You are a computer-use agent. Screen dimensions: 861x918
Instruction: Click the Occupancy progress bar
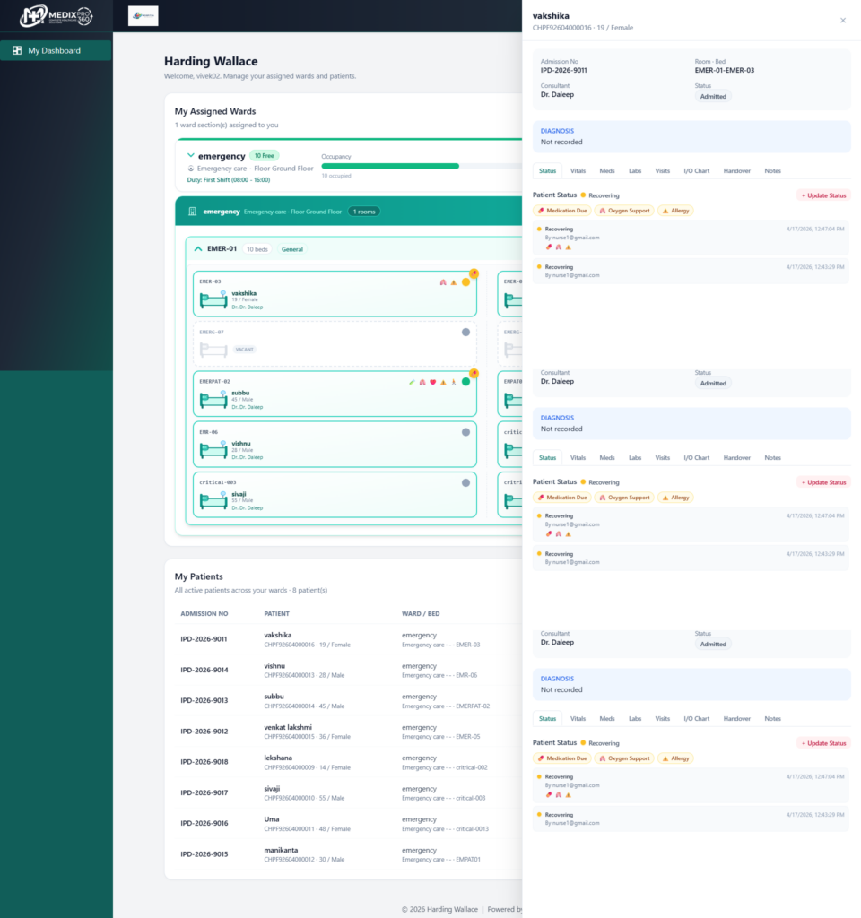click(x=422, y=166)
